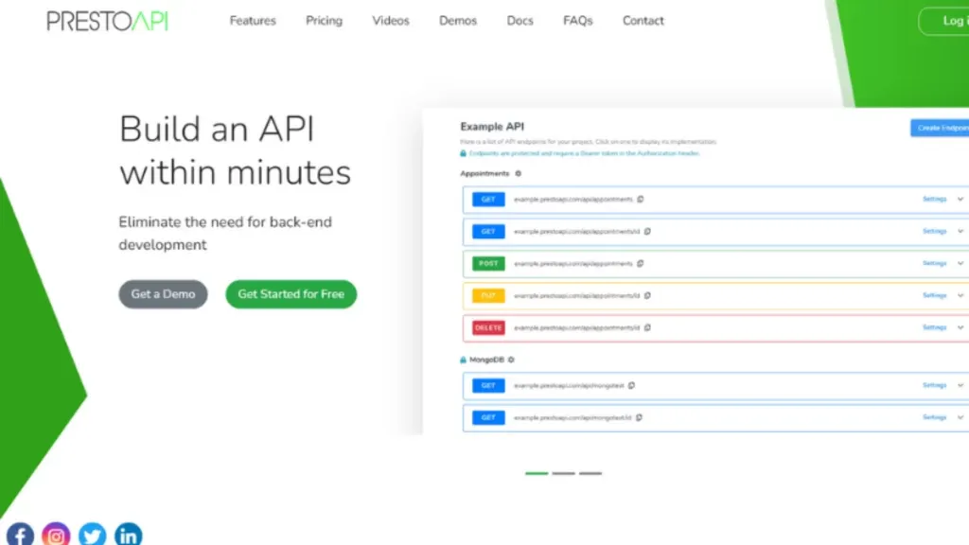The width and height of the screenshot is (969, 545).
Task: Click Get Started for Free button
Action: (291, 294)
